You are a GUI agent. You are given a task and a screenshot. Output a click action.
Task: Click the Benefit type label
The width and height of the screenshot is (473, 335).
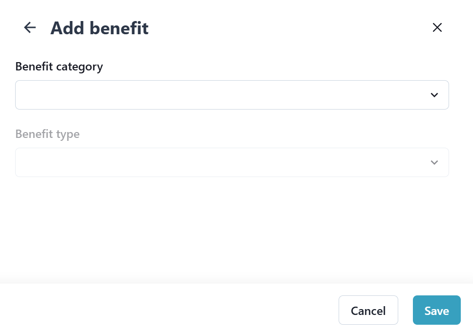[x=47, y=134]
